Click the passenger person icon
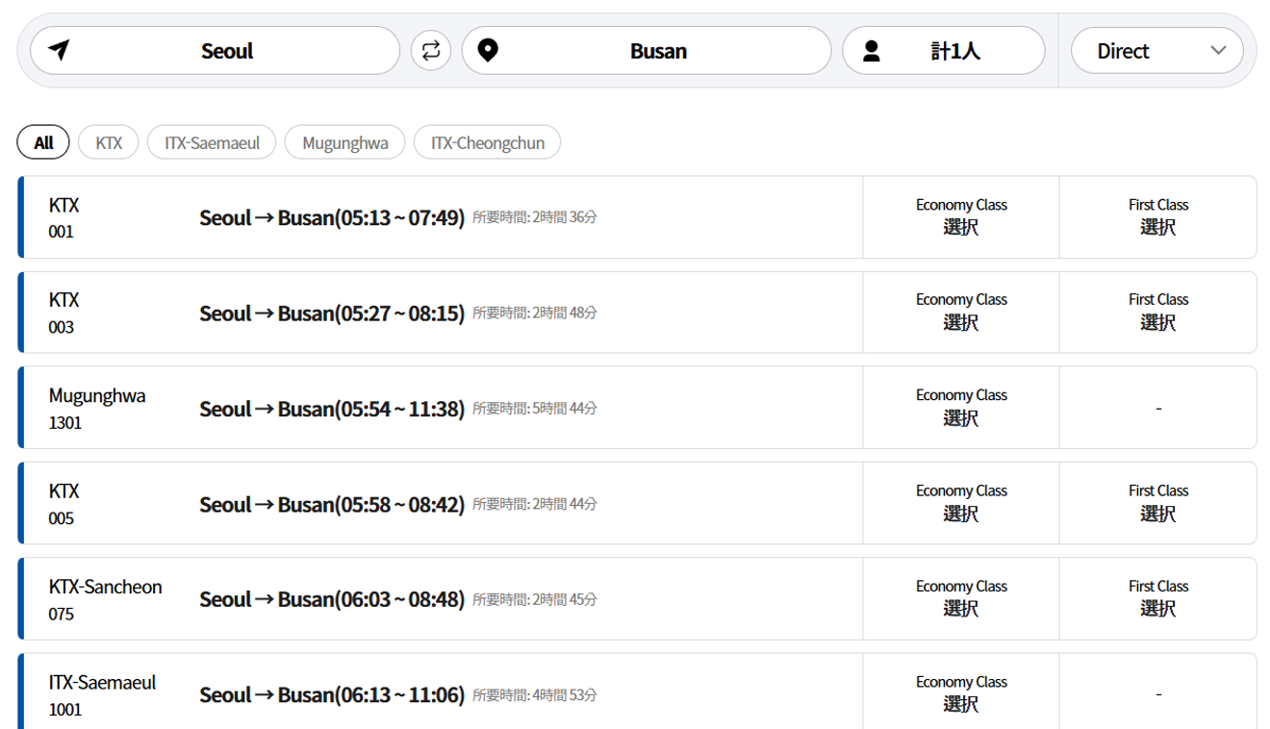Screen dimensions: 1270x729 click(872, 51)
